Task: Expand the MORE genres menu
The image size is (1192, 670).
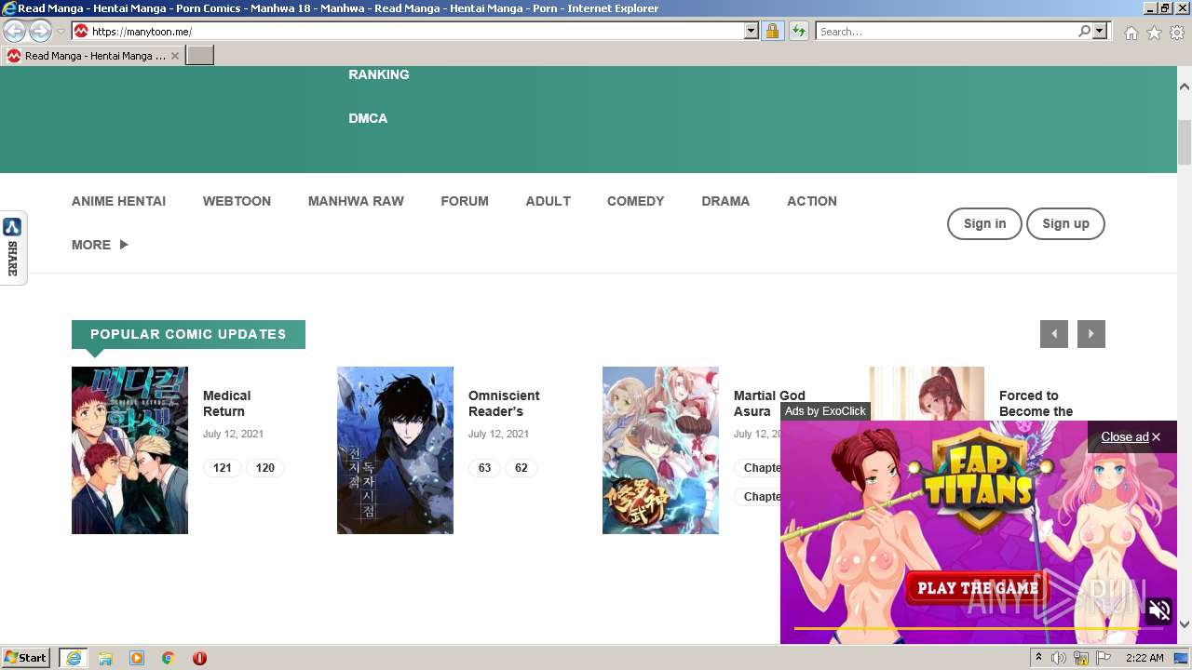Action: point(100,245)
